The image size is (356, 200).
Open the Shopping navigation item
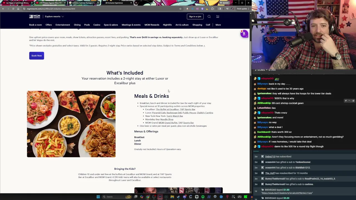[x=197, y=25]
